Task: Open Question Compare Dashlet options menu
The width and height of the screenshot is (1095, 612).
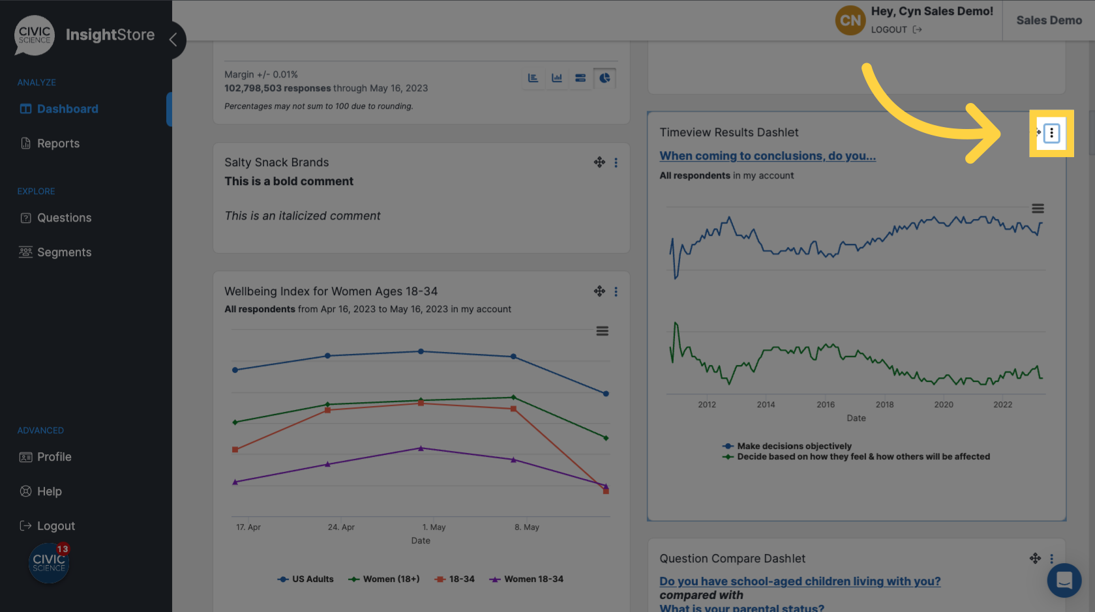Action: pyautogui.click(x=1051, y=559)
